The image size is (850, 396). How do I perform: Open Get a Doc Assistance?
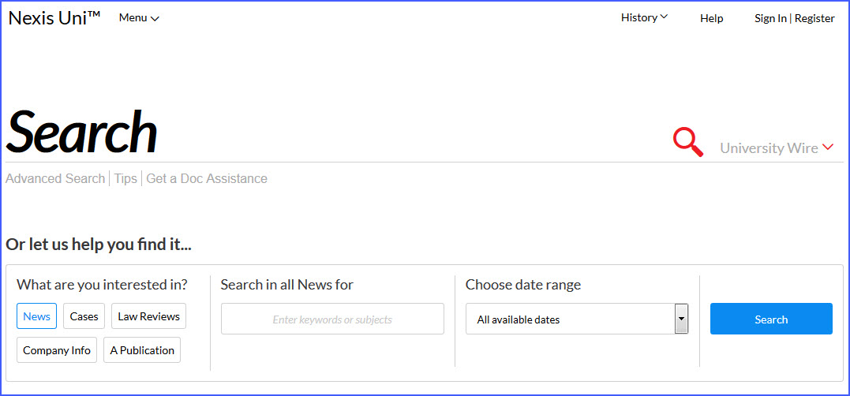point(207,178)
